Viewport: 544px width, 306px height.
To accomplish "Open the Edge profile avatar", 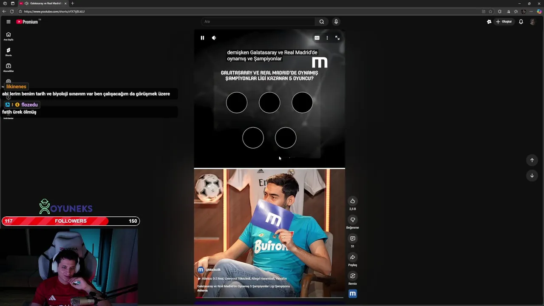I will click(524, 11).
